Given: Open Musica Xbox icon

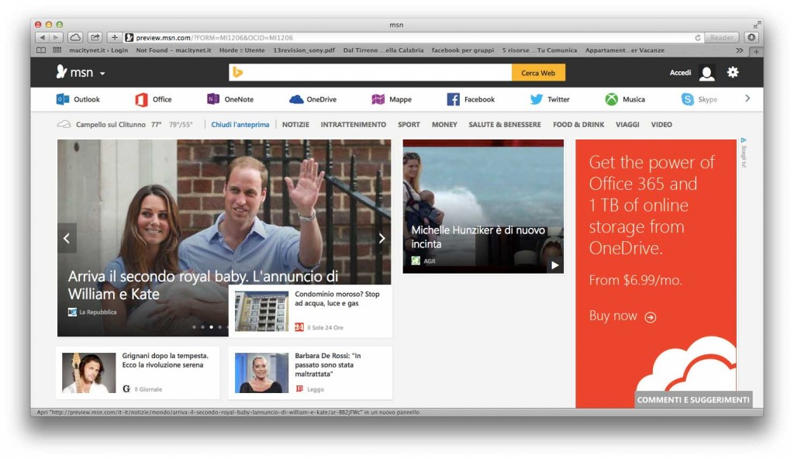Looking at the screenshot, I should [x=612, y=99].
